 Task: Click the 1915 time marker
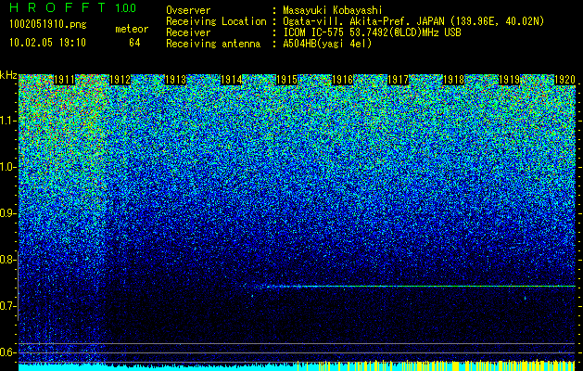(286, 80)
